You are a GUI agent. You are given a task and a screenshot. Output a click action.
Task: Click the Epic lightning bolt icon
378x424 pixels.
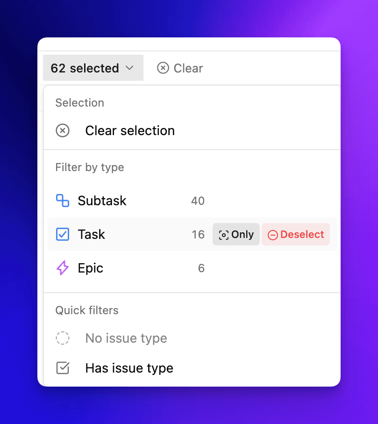pyautogui.click(x=63, y=268)
